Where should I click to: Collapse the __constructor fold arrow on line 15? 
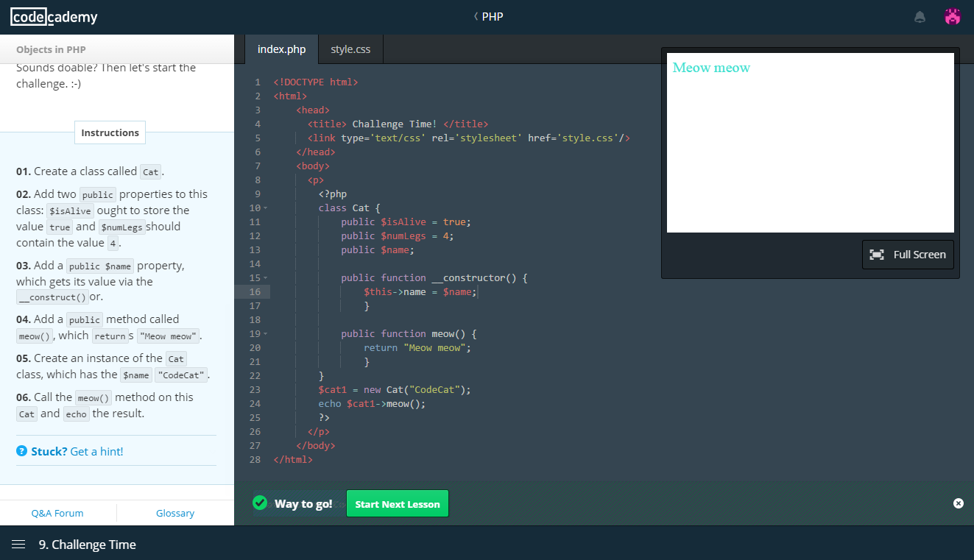pos(265,278)
